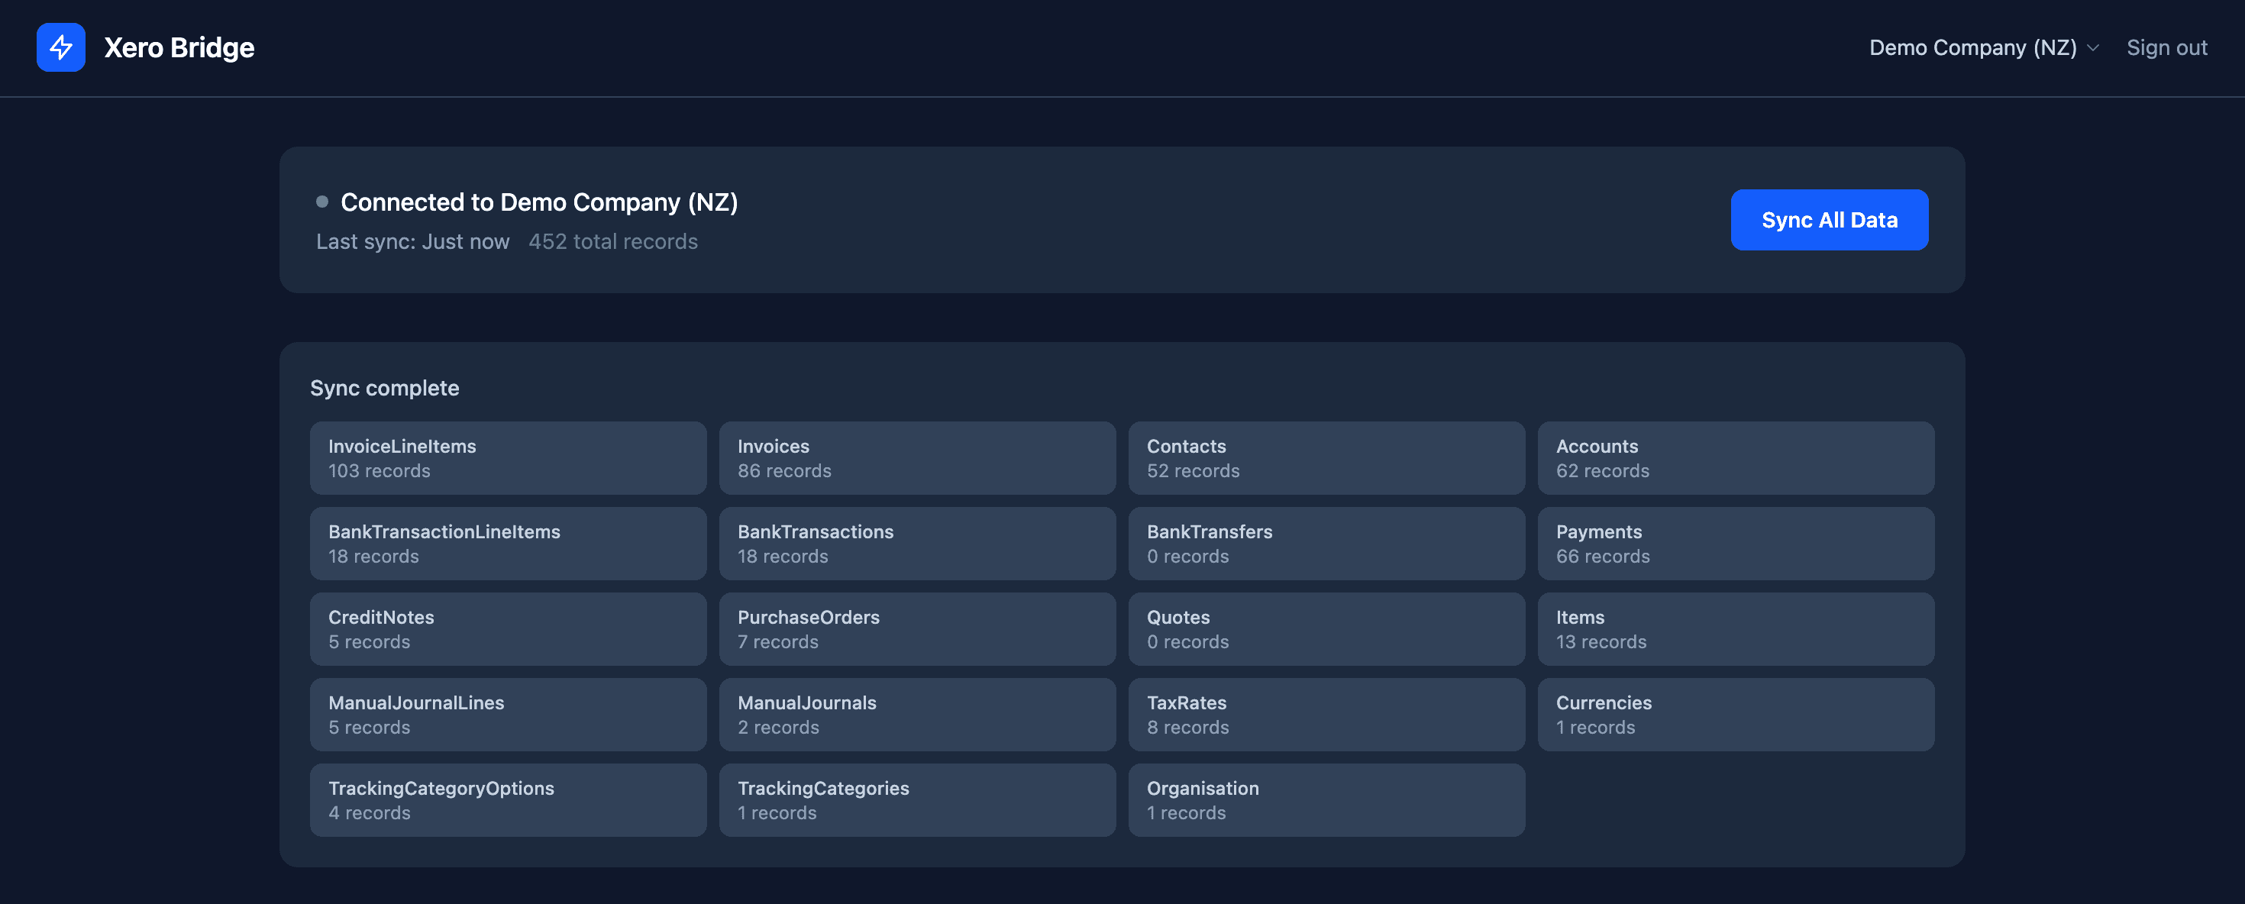Open the TrackingCategories 1 records card
Viewport: 2245px width, 904px height.
(917, 800)
